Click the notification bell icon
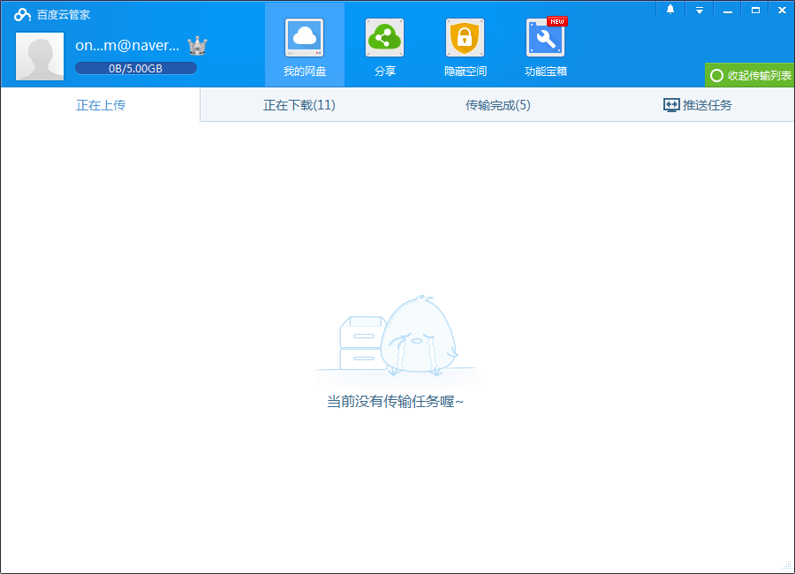The image size is (795, 574). pyautogui.click(x=670, y=10)
